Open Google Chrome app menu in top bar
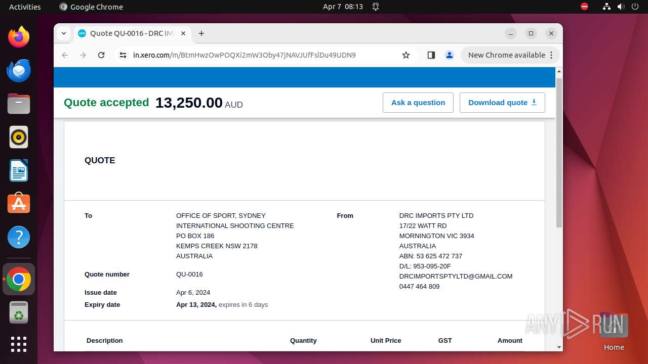Image resolution: width=648 pixels, height=364 pixels. coord(91,7)
